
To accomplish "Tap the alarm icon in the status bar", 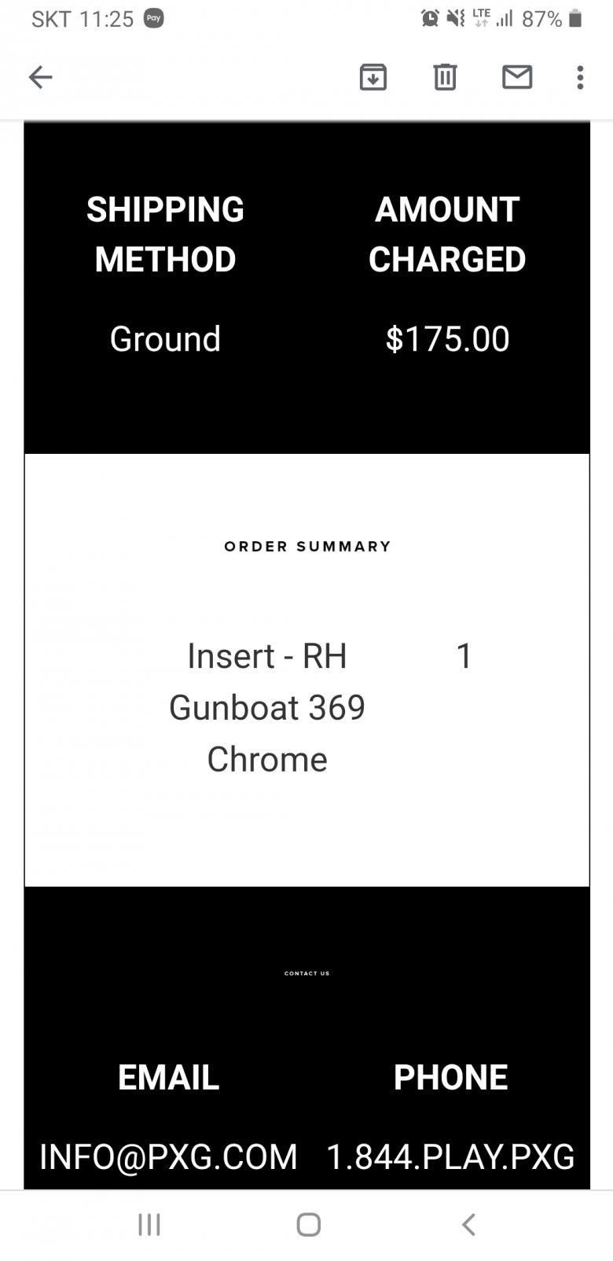I will 430,18.
